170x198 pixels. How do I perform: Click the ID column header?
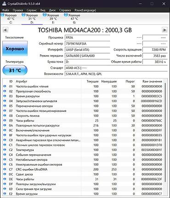11,82
